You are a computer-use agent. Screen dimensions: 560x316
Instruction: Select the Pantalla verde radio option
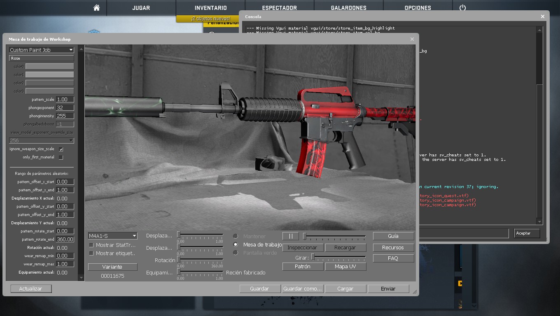[236, 253]
